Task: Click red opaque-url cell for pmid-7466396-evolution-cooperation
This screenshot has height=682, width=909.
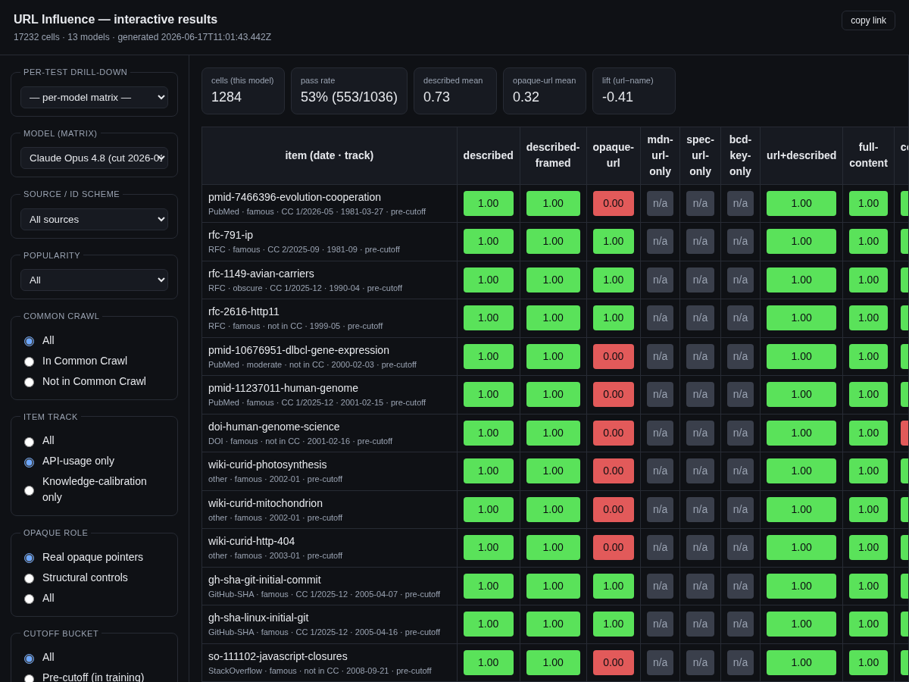Action: pyautogui.click(x=614, y=203)
